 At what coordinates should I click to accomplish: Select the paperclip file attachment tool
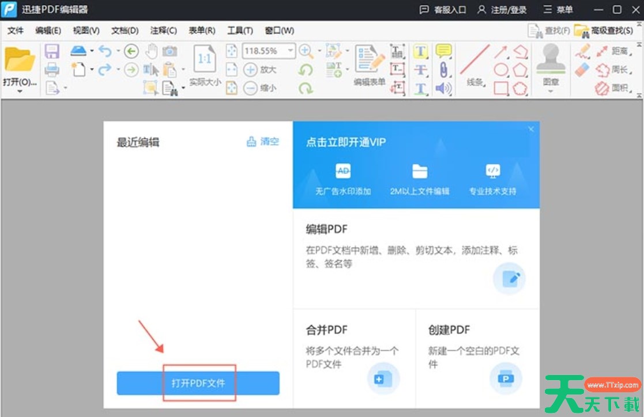pos(443,70)
